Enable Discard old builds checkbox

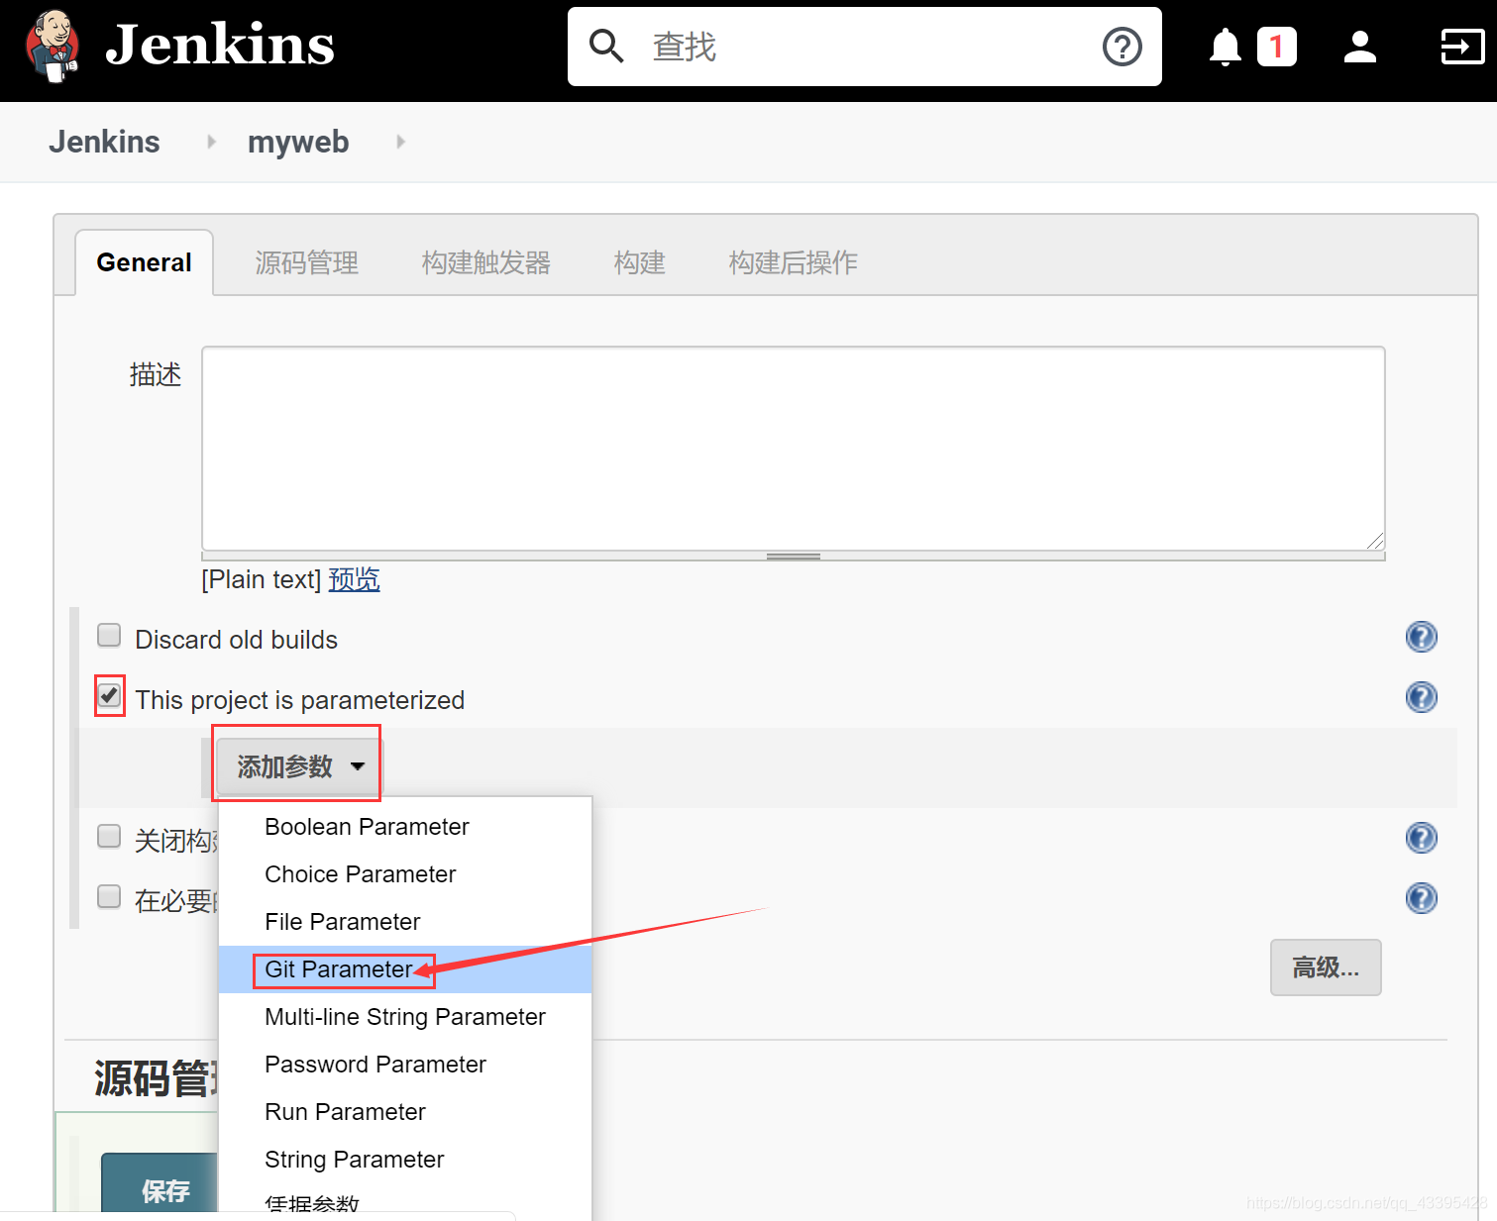109,635
